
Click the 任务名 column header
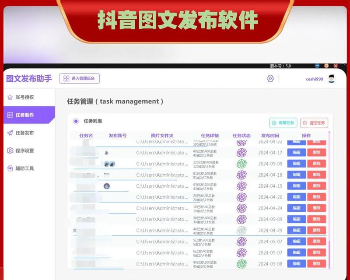[86, 136]
